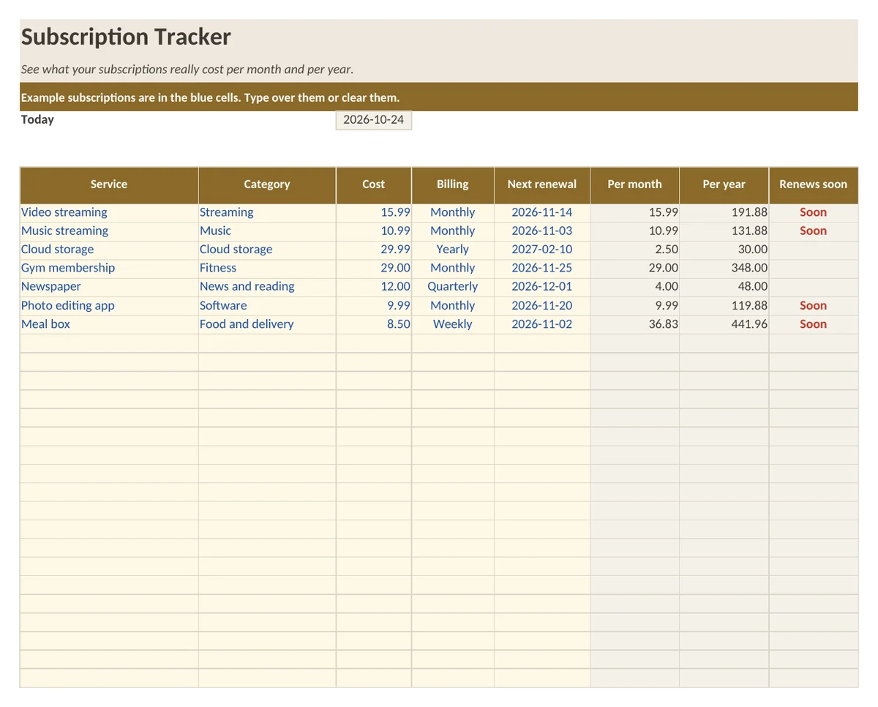The image size is (878, 707).
Task: Click the renewal date 2027-02-10
Action: coord(542,250)
